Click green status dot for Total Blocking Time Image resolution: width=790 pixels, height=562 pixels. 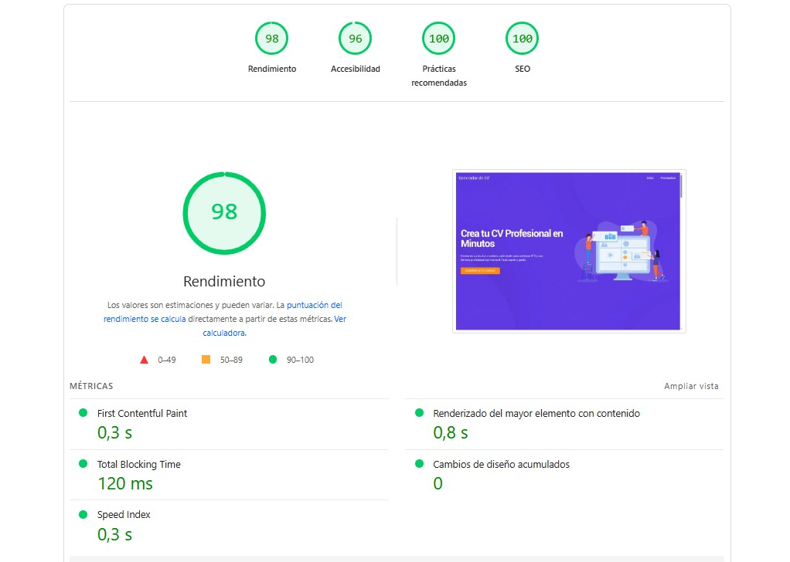click(x=83, y=463)
